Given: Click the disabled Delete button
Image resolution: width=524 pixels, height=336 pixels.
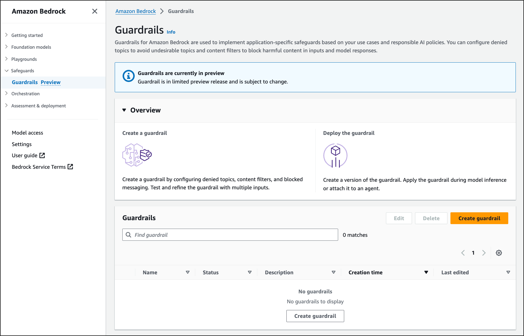Looking at the screenshot, I should pyautogui.click(x=431, y=218).
